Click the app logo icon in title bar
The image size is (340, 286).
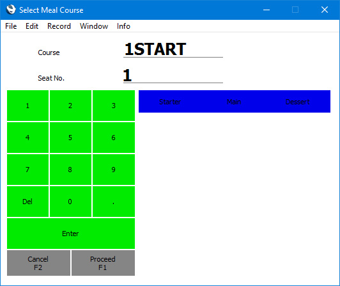pyautogui.click(x=11, y=10)
